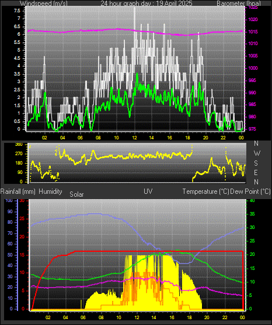
Task: Click the "Solar" legend label
Action: click(76, 194)
